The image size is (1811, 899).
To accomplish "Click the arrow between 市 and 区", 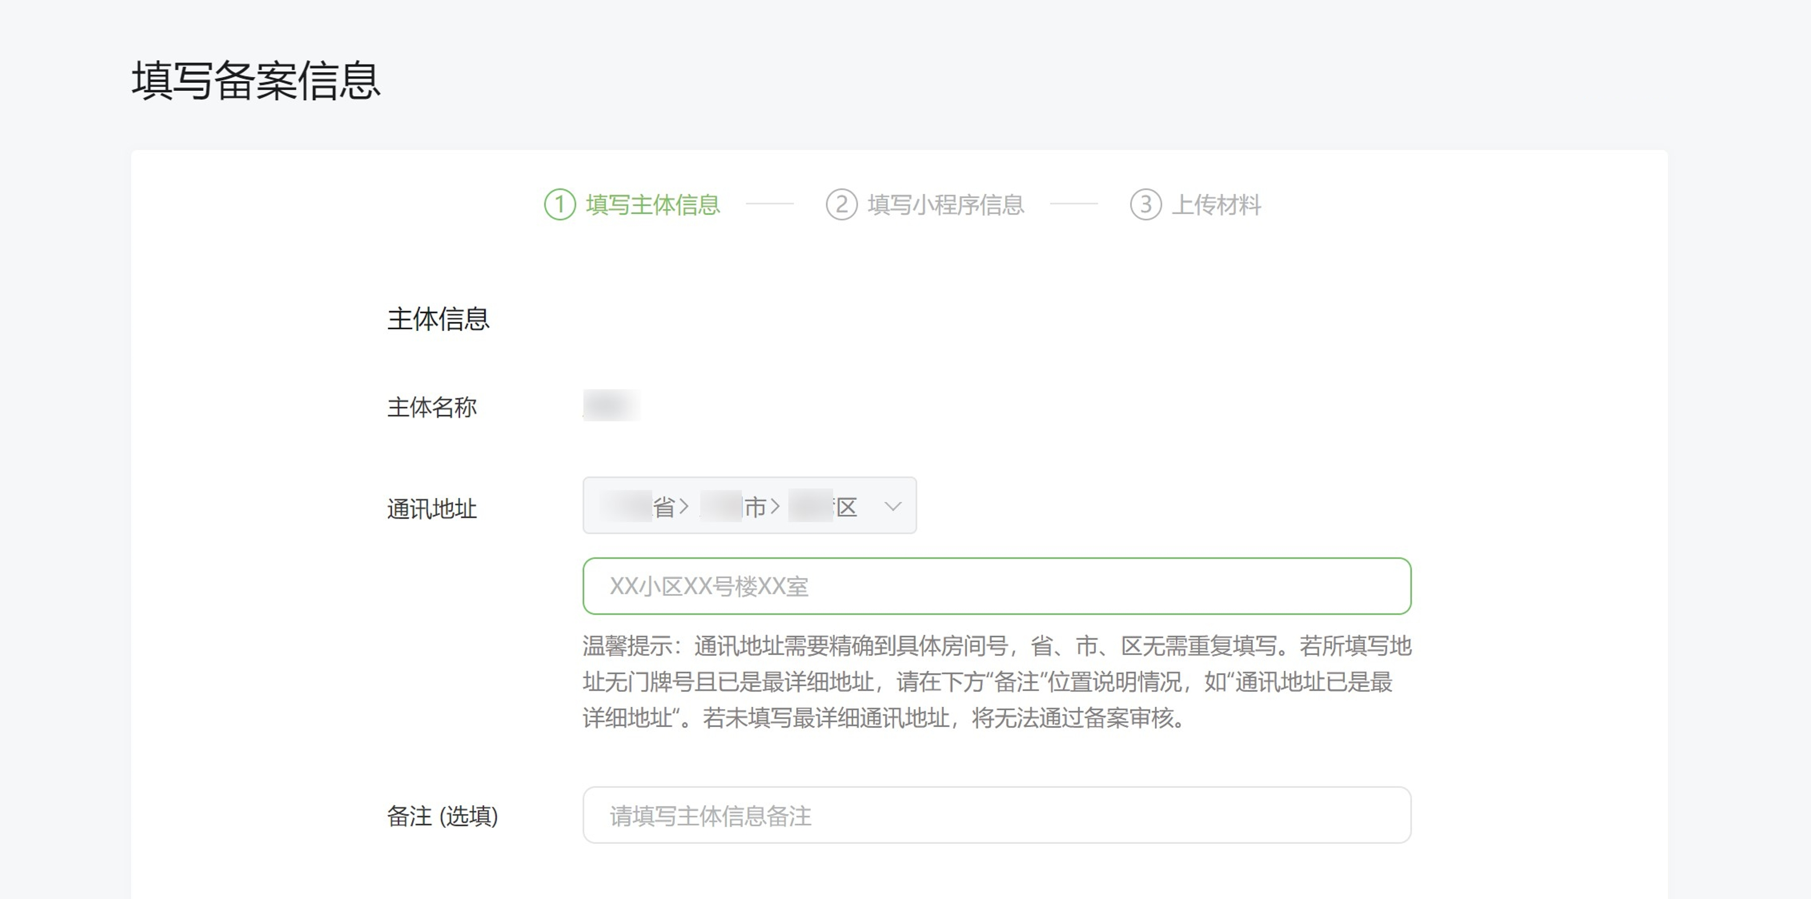I will point(775,506).
